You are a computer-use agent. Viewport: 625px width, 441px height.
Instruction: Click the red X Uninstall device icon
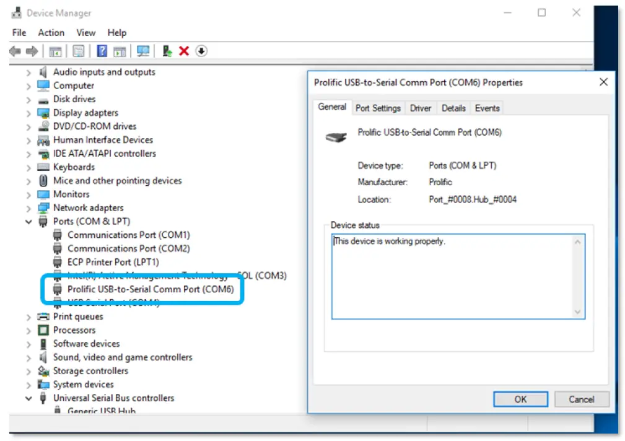pos(184,51)
